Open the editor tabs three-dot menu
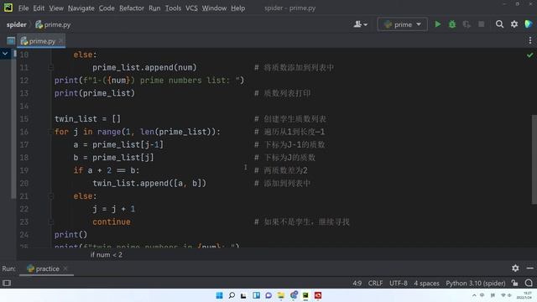The width and height of the screenshot is (537, 302). tap(529, 40)
